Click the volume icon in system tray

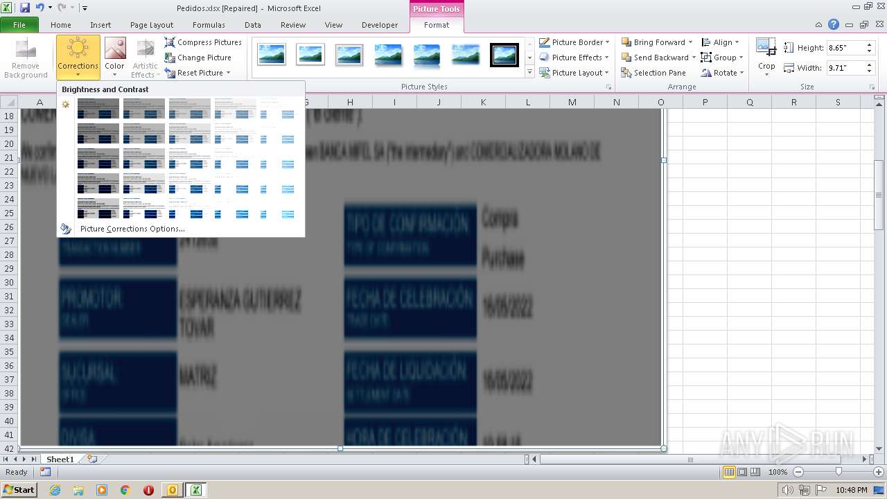(x=788, y=490)
